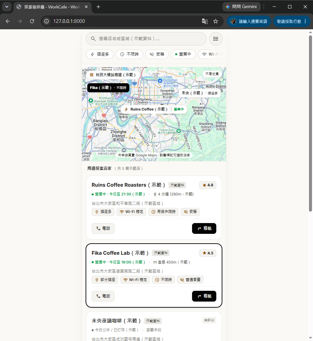This screenshot has width=313, height=341.
Task: Click 部分插座 tag on Fika card
Action: click(105, 280)
